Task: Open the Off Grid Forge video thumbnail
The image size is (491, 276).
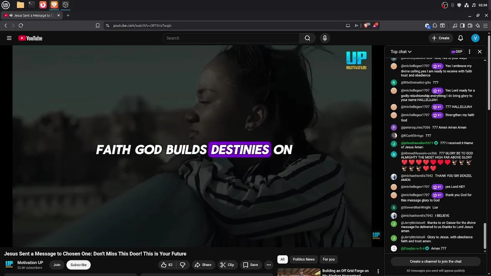Action: [x=299, y=272]
